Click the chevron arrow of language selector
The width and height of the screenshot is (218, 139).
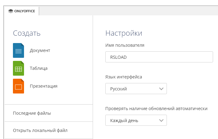(x=161, y=89)
